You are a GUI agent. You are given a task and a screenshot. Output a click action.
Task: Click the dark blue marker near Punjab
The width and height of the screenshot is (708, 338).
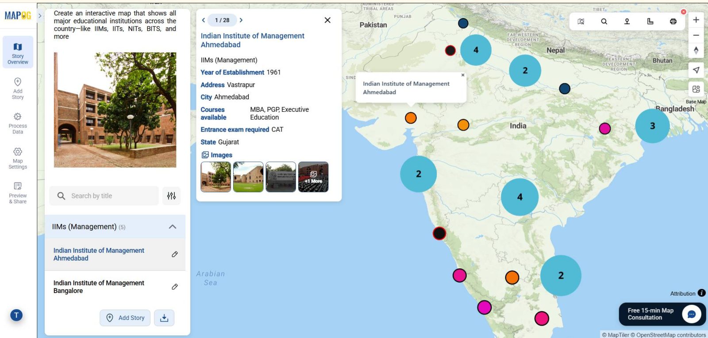coord(463,23)
